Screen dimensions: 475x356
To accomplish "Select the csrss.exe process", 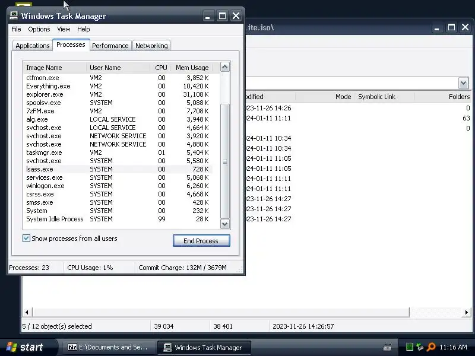I will coord(118,194).
